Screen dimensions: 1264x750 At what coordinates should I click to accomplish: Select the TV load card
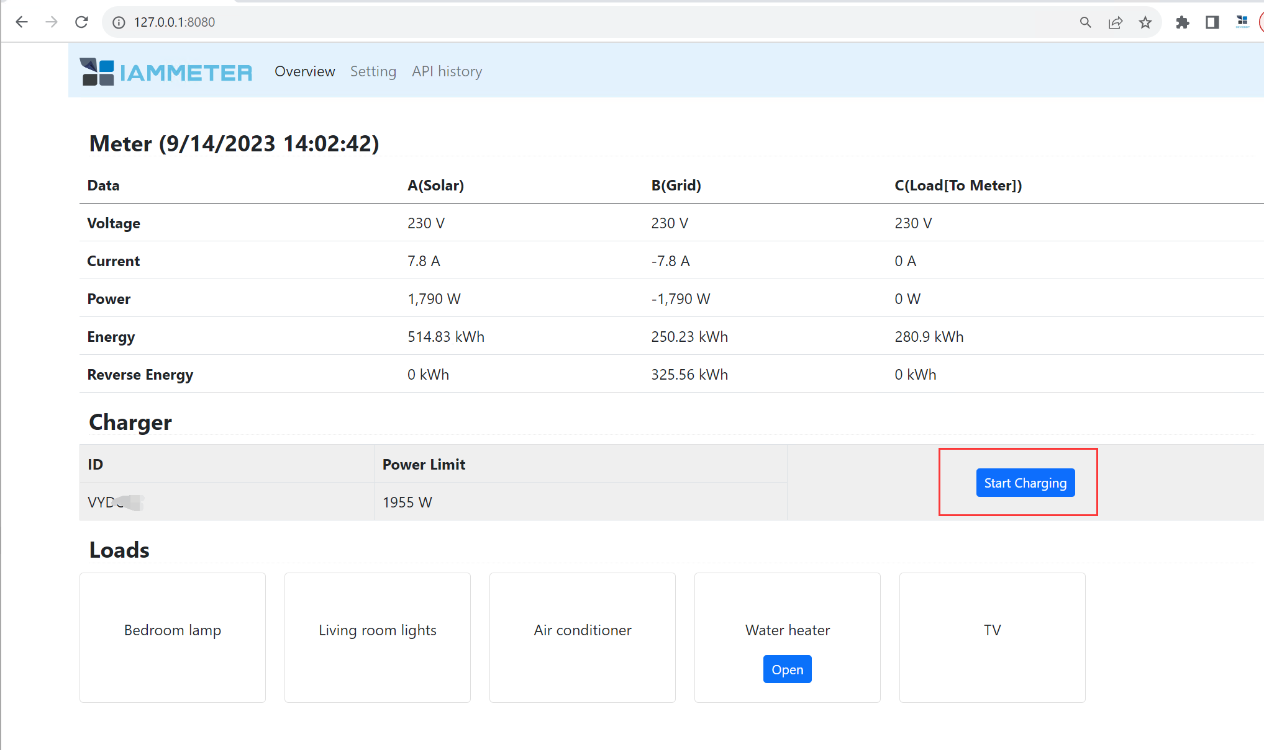992,637
